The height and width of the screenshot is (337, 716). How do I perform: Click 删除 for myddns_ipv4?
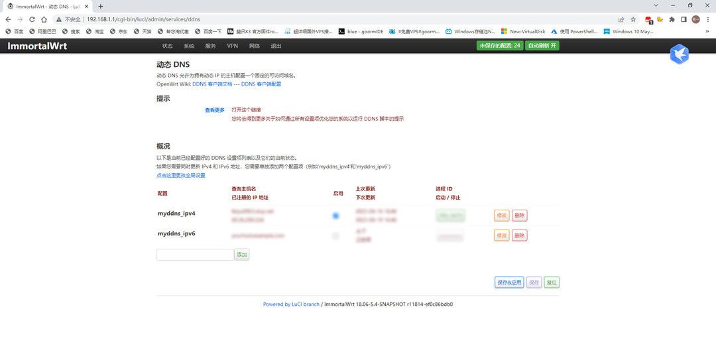click(x=520, y=216)
